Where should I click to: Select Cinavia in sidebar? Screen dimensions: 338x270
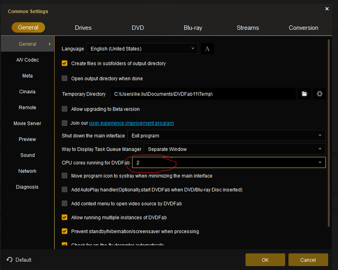(28, 92)
